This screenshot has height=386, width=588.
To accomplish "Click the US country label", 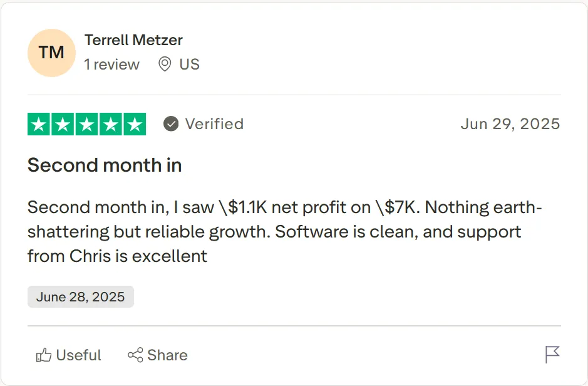I will pos(189,64).
